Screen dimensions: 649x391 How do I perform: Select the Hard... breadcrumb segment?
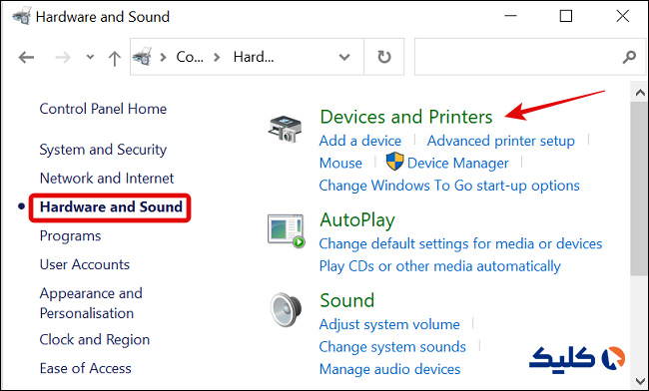(x=254, y=57)
